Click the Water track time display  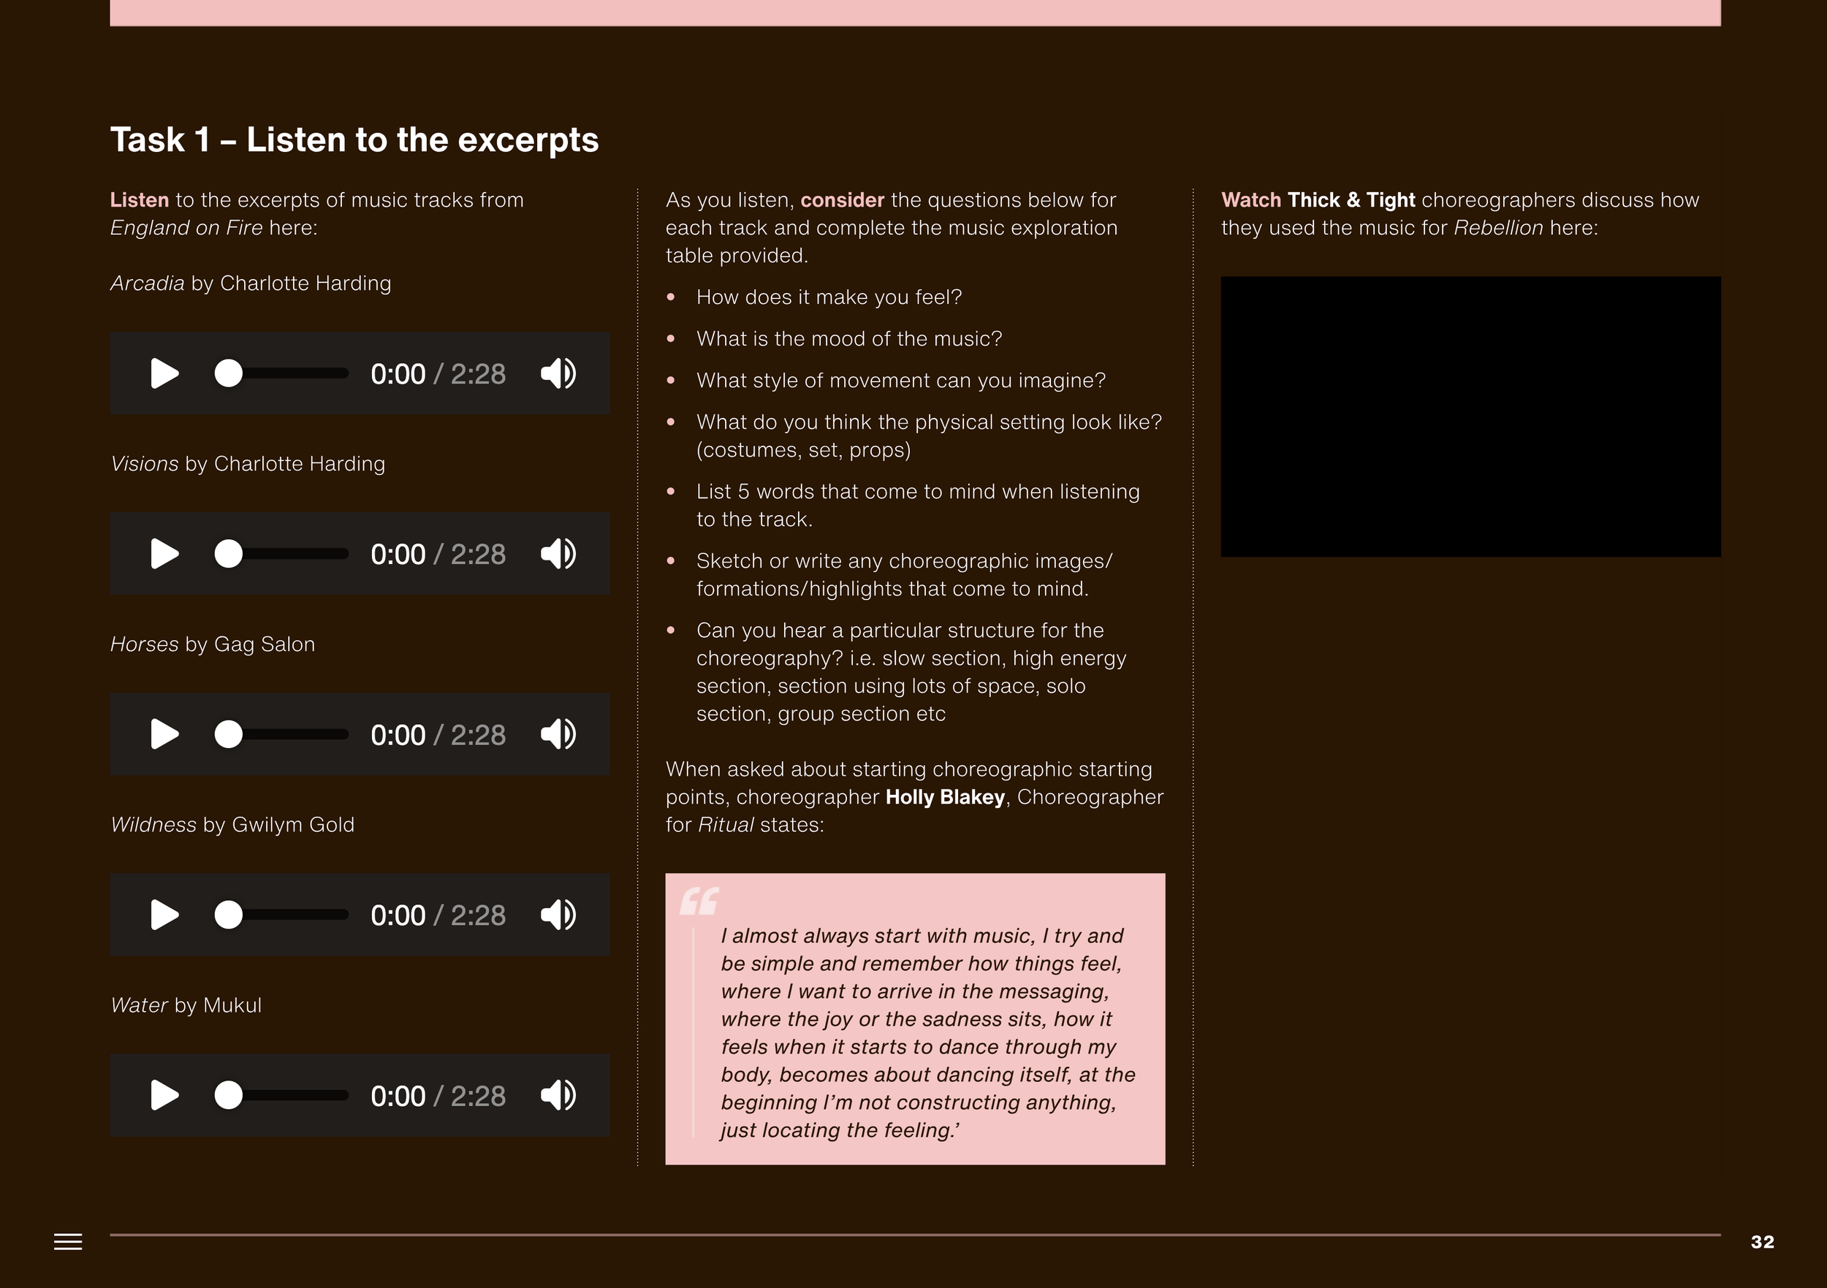click(x=438, y=1097)
